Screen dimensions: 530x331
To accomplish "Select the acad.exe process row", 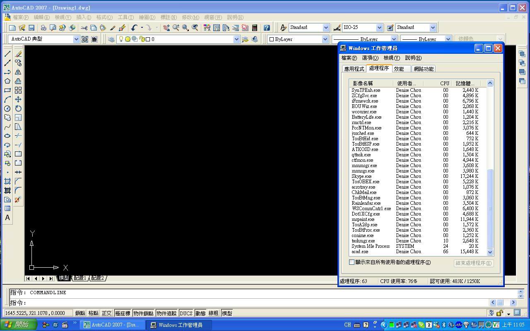I will (417, 252).
